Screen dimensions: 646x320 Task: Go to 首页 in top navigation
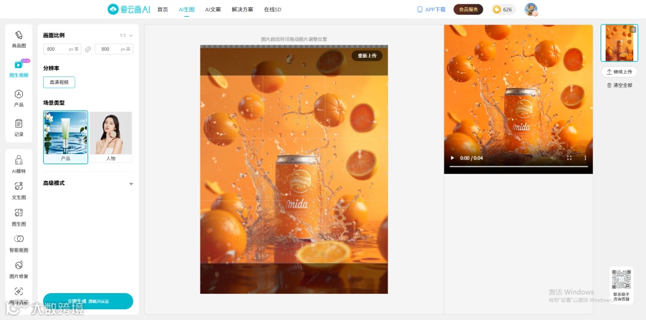tap(163, 10)
